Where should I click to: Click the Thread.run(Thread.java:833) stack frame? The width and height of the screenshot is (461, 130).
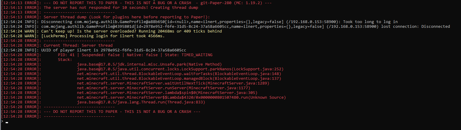103,102
